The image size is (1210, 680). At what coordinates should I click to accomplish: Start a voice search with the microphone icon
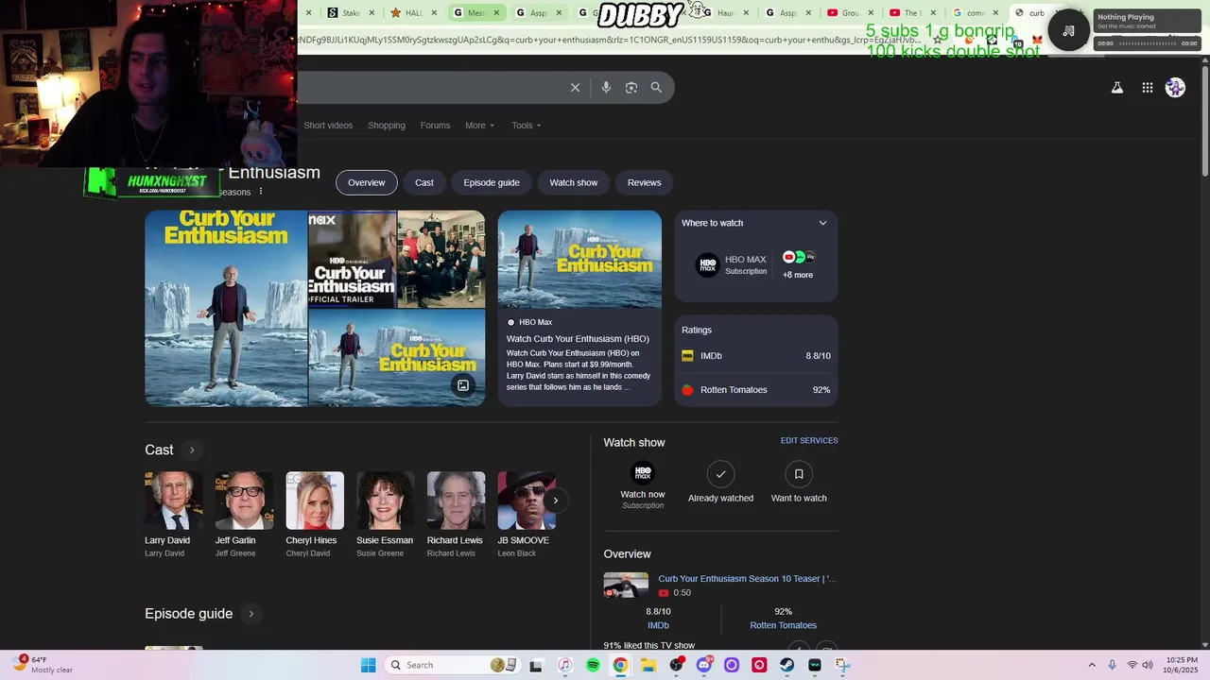(606, 88)
